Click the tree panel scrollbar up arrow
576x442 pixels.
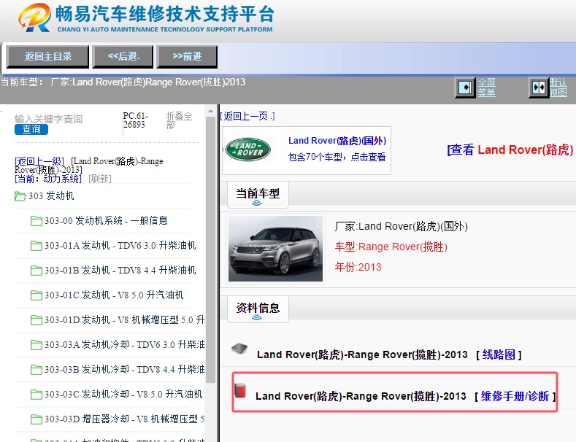coord(210,111)
